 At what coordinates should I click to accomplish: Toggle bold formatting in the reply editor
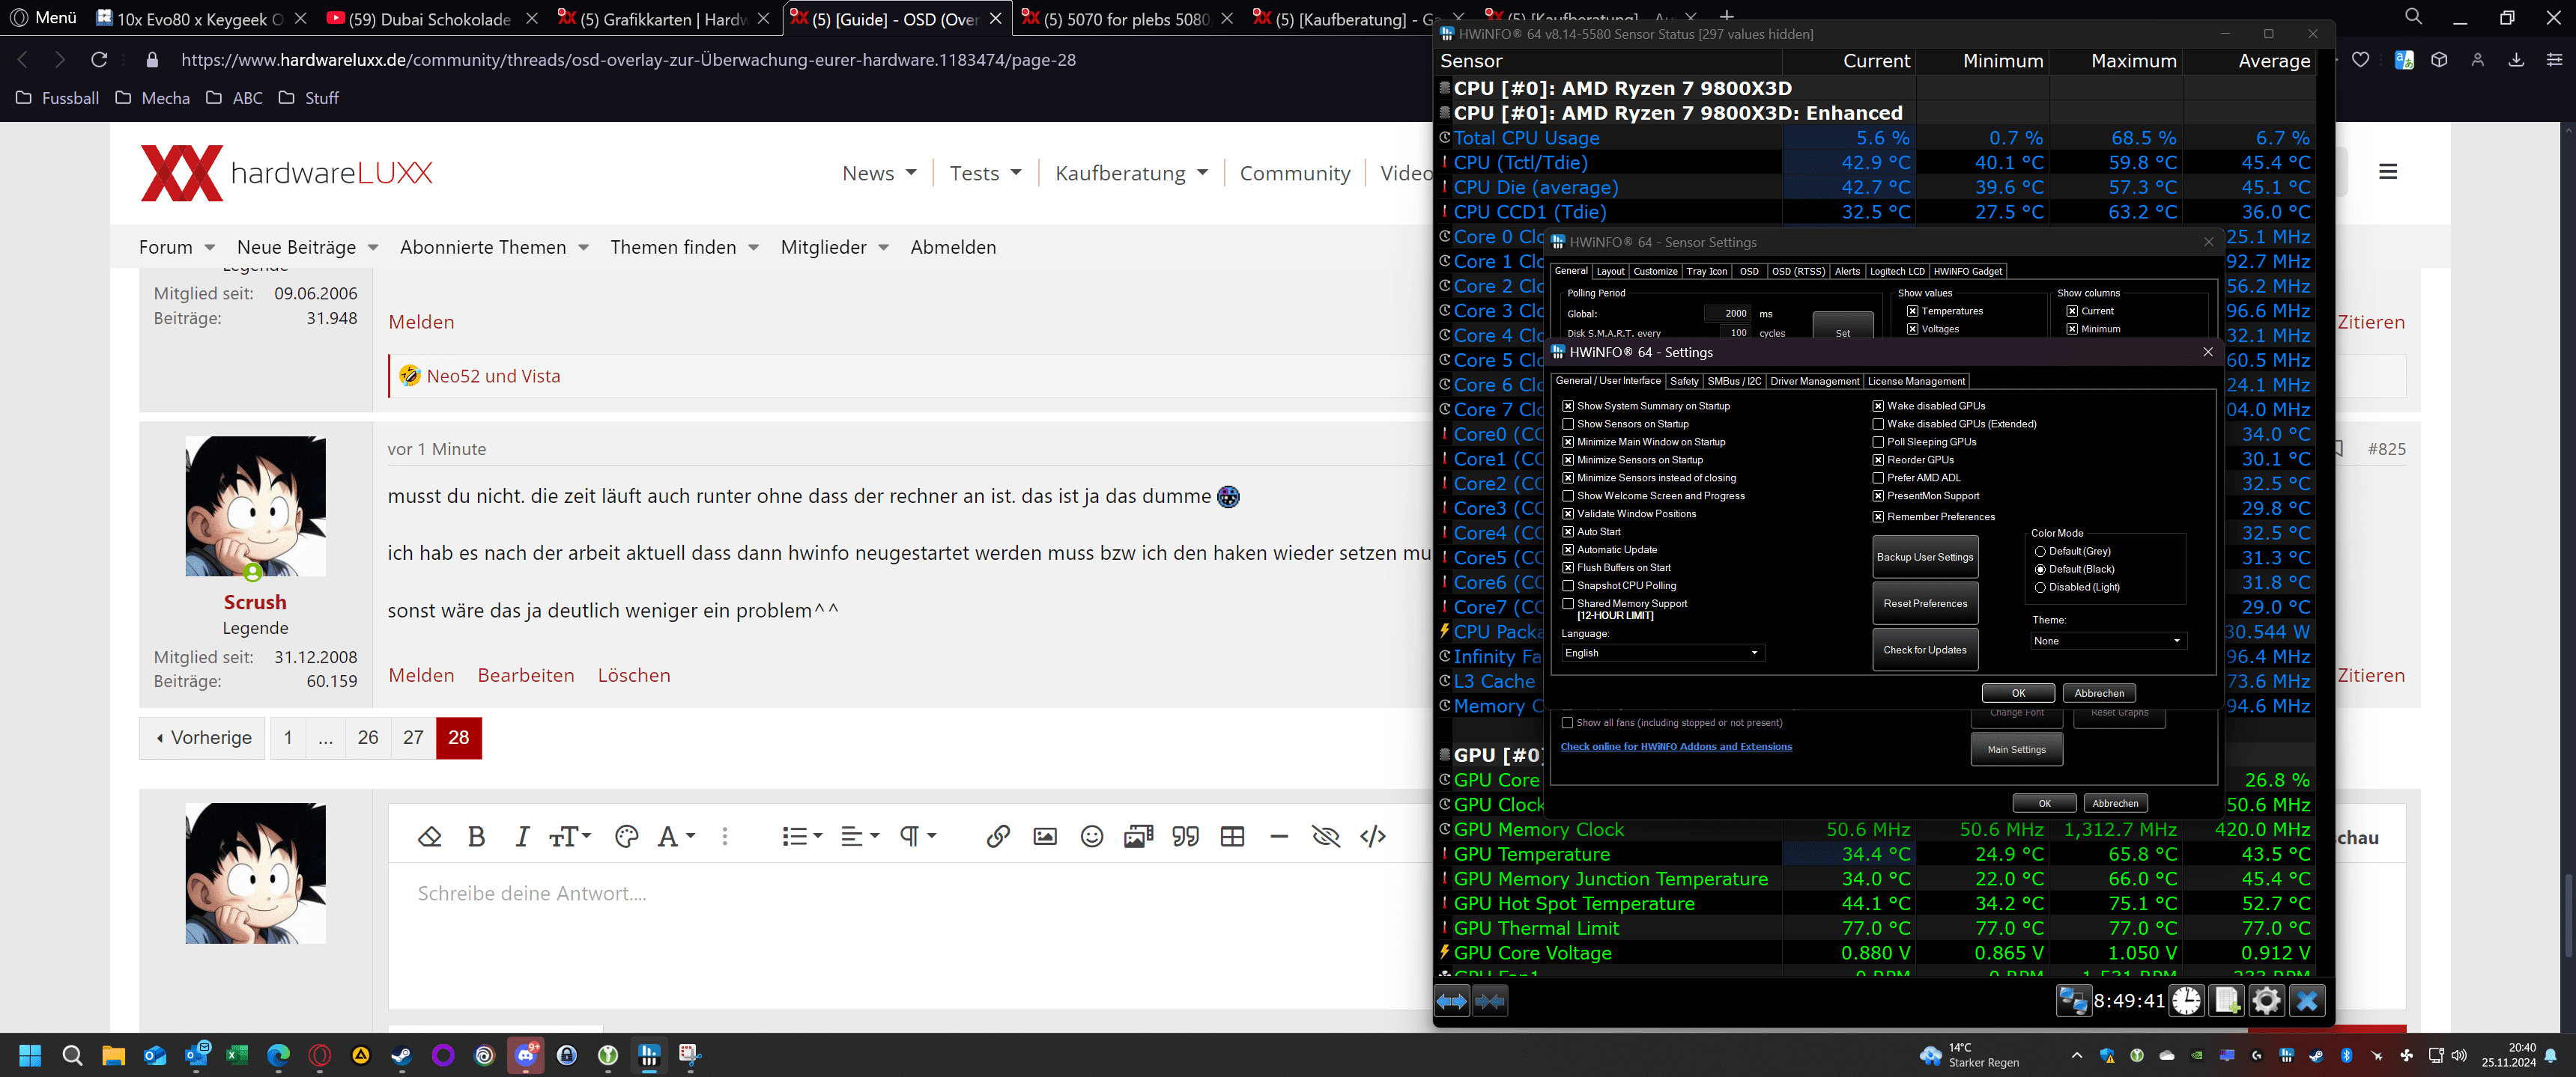[476, 836]
